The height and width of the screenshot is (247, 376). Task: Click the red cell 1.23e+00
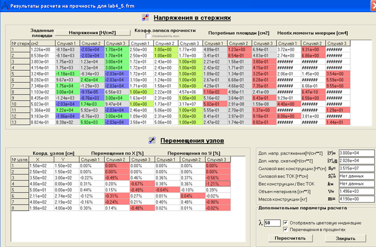point(239,49)
